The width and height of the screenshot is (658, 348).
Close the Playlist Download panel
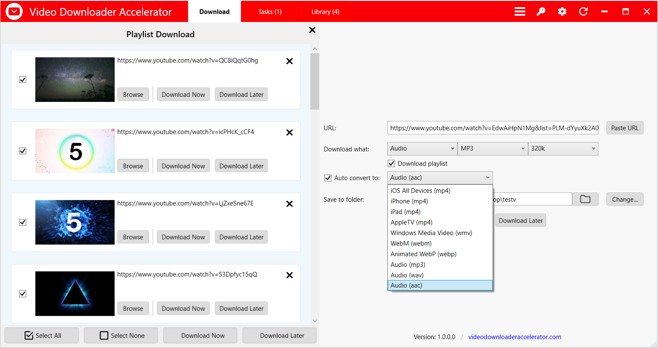tap(312, 30)
